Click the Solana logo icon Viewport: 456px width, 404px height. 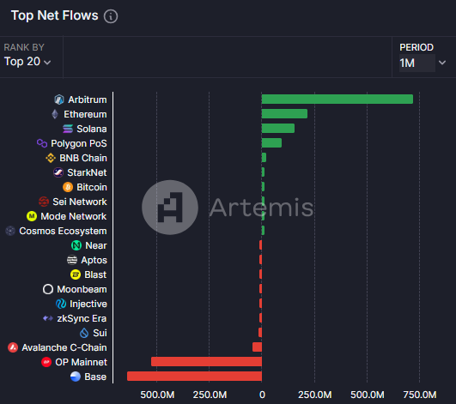coord(68,129)
